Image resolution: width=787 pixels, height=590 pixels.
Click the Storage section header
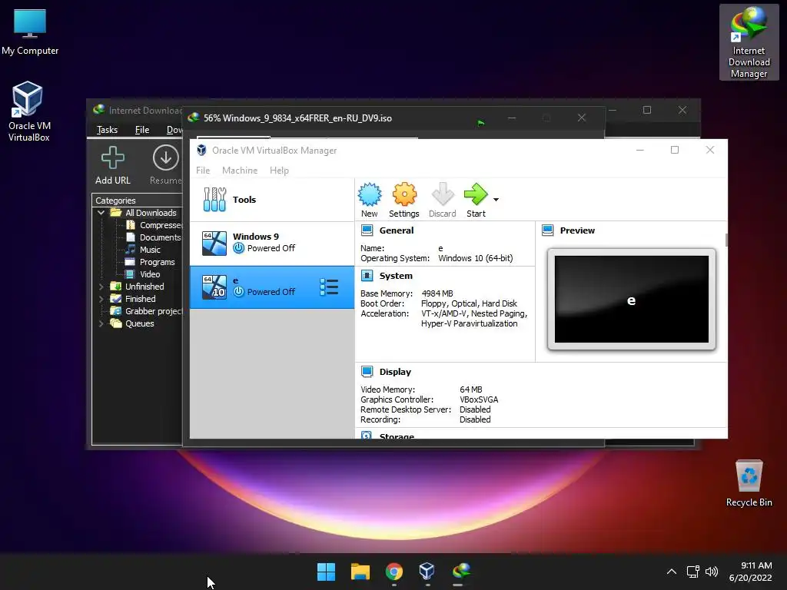click(x=397, y=436)
